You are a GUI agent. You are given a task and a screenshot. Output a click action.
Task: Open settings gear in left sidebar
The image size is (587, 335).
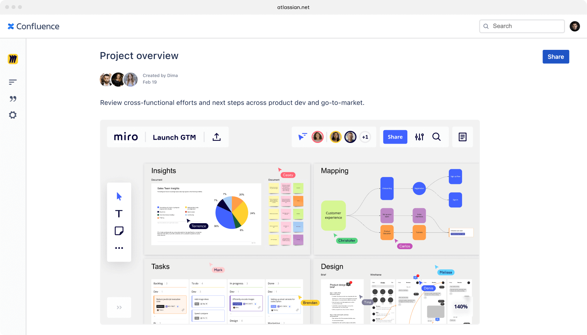point(13,115)
